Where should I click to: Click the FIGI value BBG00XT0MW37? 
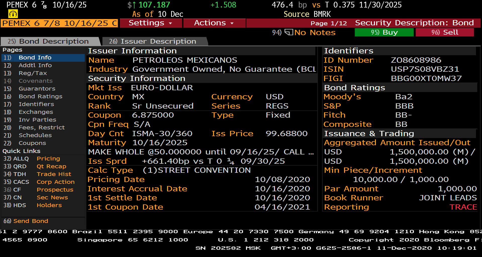(426, 78)
